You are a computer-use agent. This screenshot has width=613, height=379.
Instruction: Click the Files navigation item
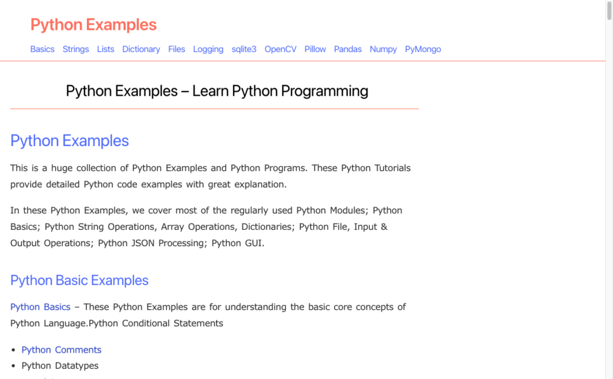(177, 49)
